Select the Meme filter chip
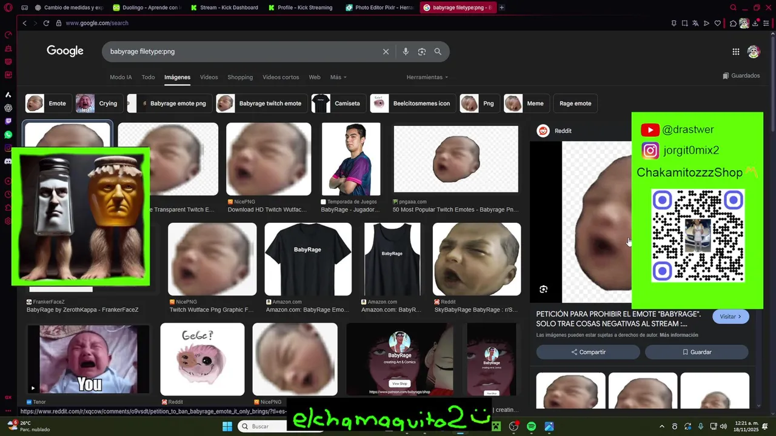The width and height of the screenshot is (776, 436). [x=527, y=104]
